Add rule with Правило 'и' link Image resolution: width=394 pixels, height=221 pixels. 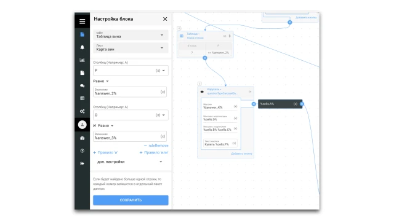click(105, 152)
